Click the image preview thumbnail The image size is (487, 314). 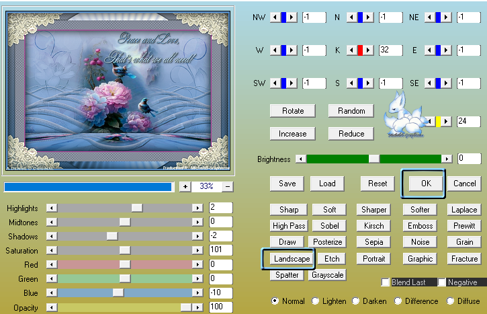click(x=118, y=91)
